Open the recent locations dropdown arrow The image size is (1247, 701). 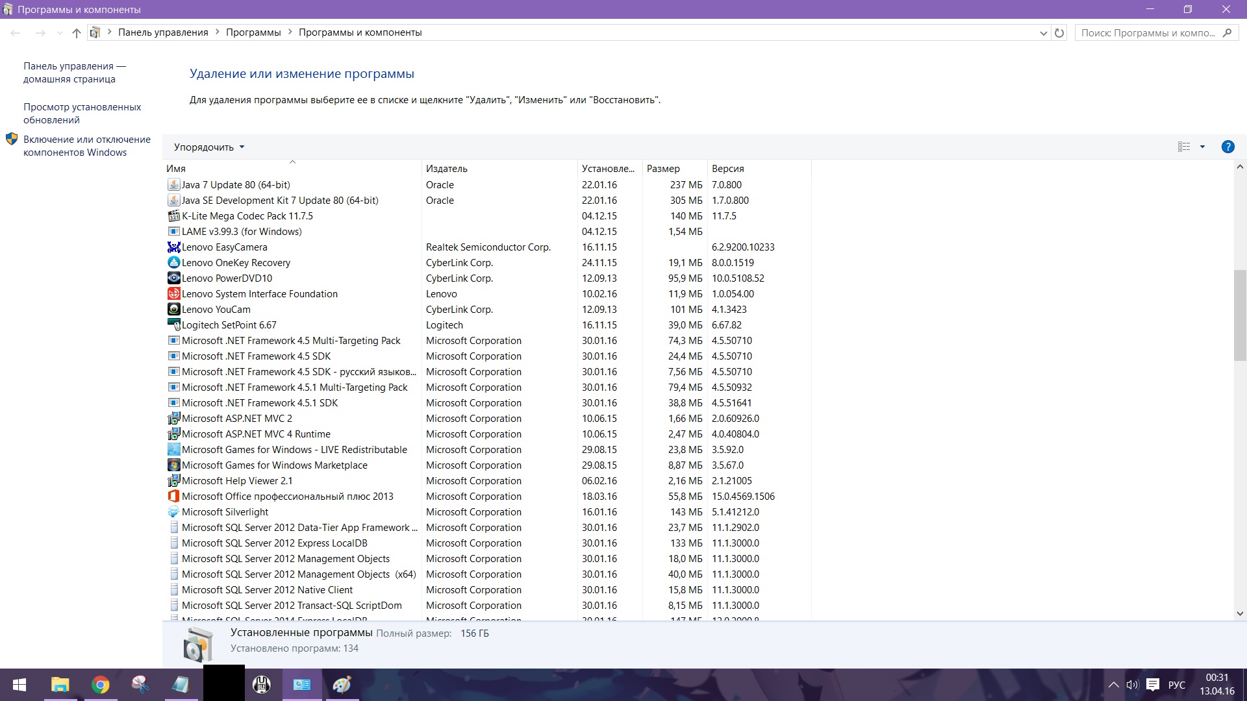(x=60, y=33)
